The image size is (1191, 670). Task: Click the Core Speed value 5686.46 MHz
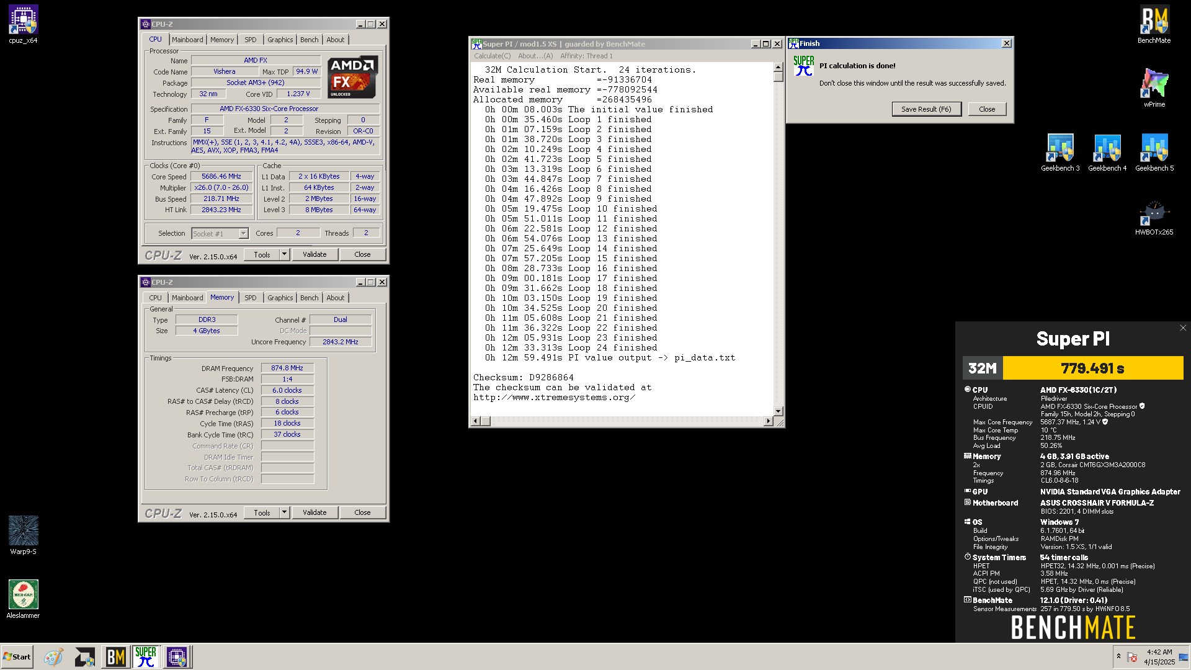pyautogui.click(x=221, y=177)
